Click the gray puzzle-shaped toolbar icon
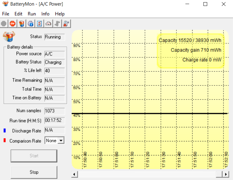Screen dimensions: 233x180 click(x=57, y=23)
